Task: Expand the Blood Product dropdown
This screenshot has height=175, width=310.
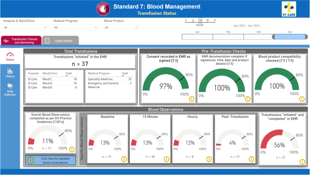Action: point(121,27)
